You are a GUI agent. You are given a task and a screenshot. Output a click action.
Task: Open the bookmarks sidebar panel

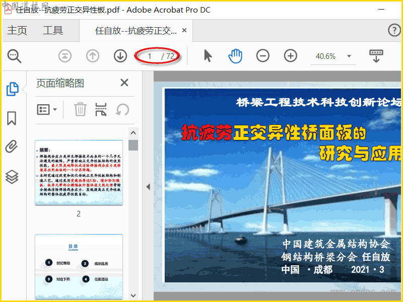point(12,118)
